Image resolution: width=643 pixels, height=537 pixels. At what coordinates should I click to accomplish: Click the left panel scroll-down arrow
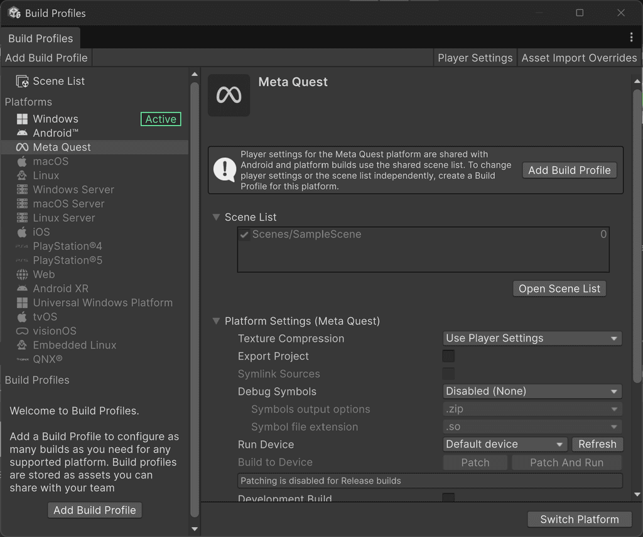(195, 529)
